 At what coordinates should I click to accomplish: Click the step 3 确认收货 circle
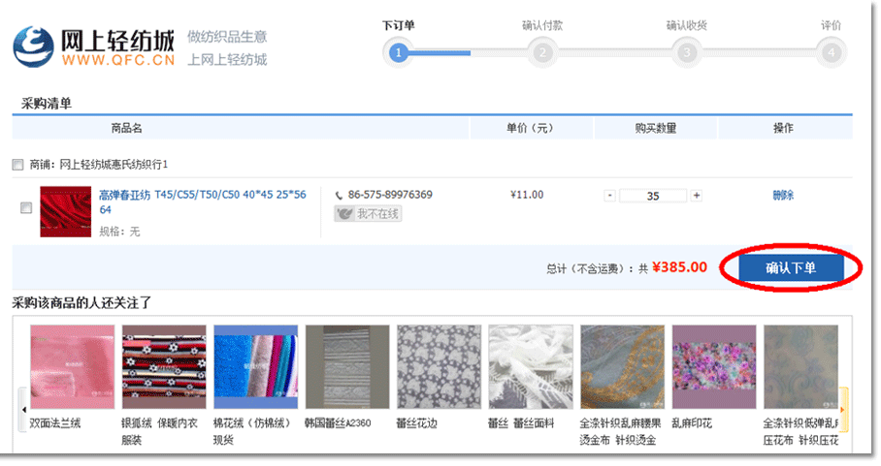pos(686,52)
